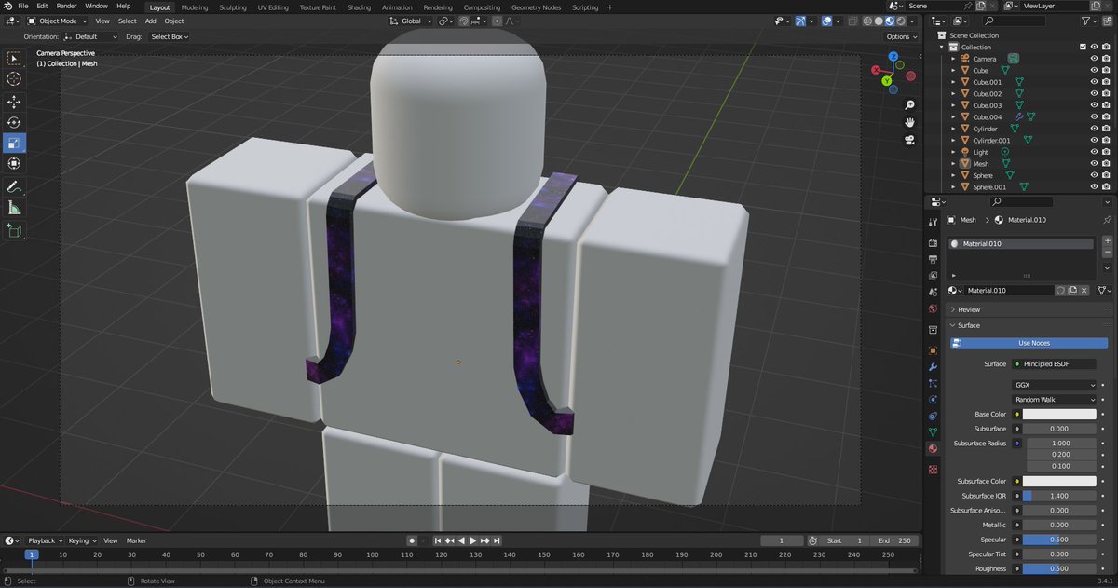Image resolution: width=1118 pixels, height=588 pixels.
Task: Open the Modifiers properties tab
Action: [933, 367]
